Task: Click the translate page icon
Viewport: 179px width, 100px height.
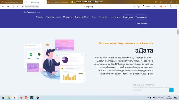Action: pos(134,7)
